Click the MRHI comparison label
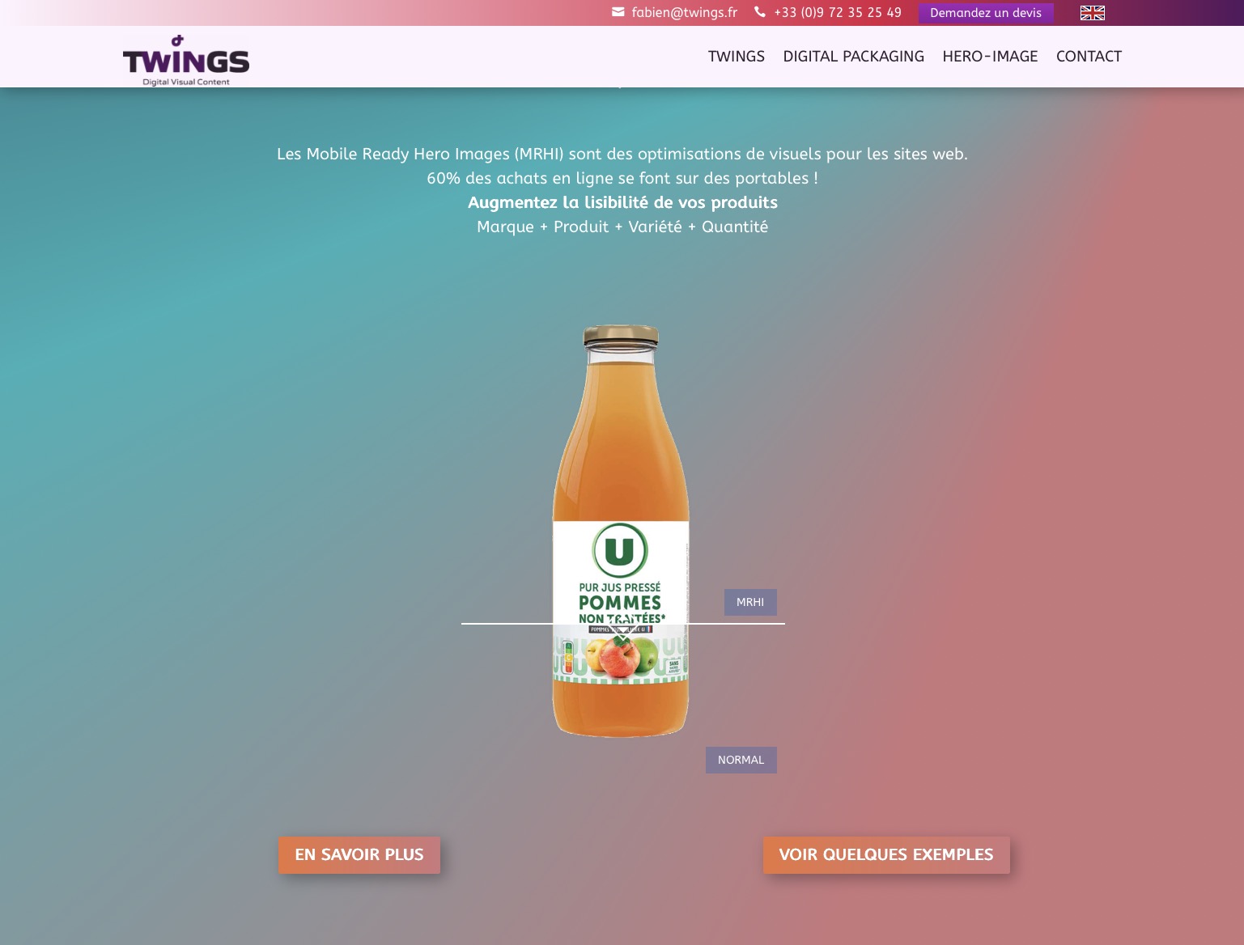The width and height of the screenshot is (1244, 945). (x=749, y=602)
